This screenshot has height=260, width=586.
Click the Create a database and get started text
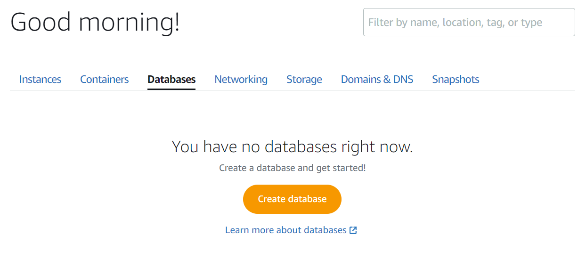pyautogui.click(x=292, y=168)
